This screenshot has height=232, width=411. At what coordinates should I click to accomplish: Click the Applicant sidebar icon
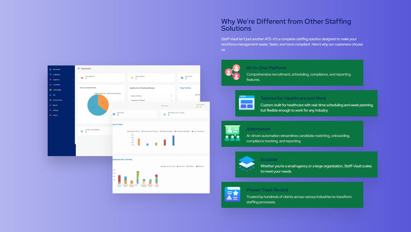coord(50,80)
